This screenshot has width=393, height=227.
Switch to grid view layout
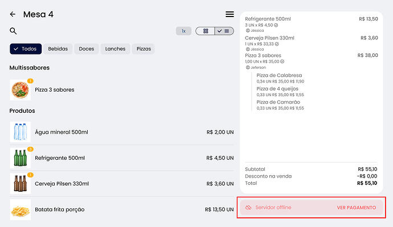pos(205,31)
